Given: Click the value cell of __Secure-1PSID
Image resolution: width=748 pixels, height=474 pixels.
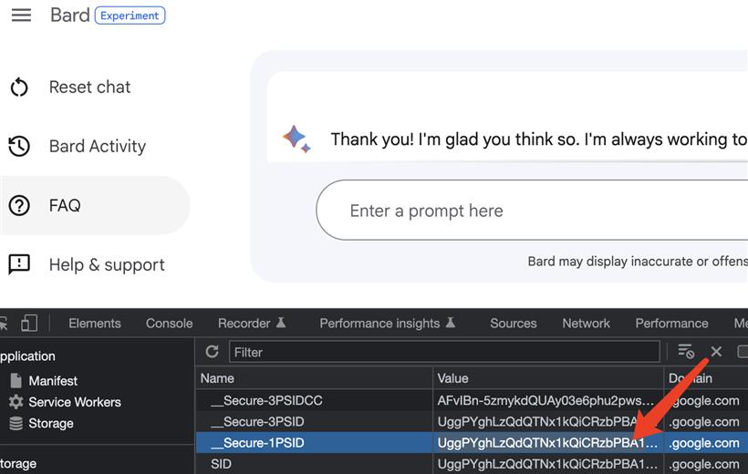Looking at the screenshot, I should (547, 442).
